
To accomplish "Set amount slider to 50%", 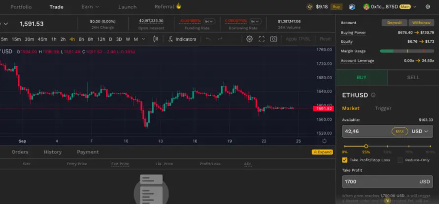I will (387, 146).
